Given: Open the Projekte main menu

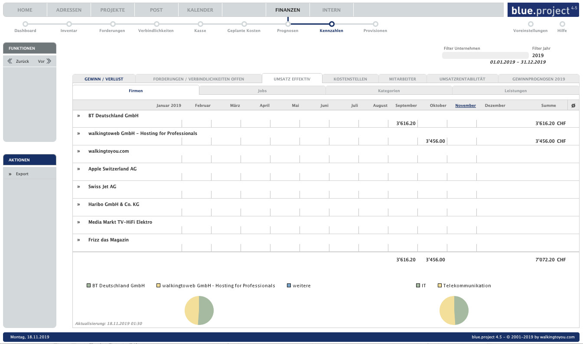Looking at the screenshot, I should click(x=112, y=10).
